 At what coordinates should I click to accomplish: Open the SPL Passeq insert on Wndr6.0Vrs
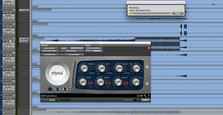24,39
